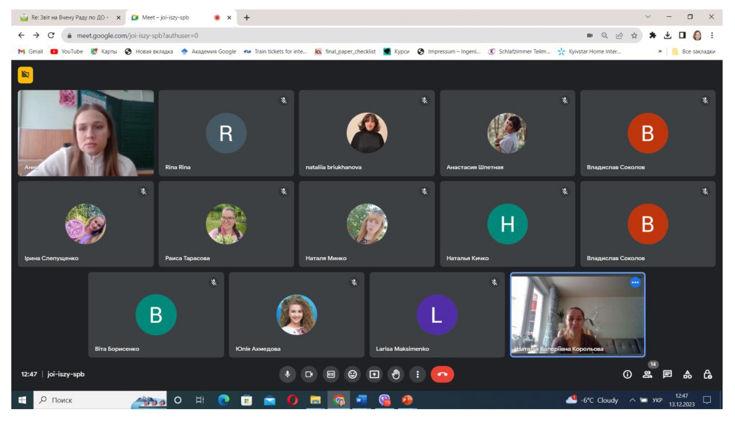Image resolution: width=735 pixels, height=423 pixels.
Task: Open more options three-dot menu in call bar
Action: (x=418, y=374)
